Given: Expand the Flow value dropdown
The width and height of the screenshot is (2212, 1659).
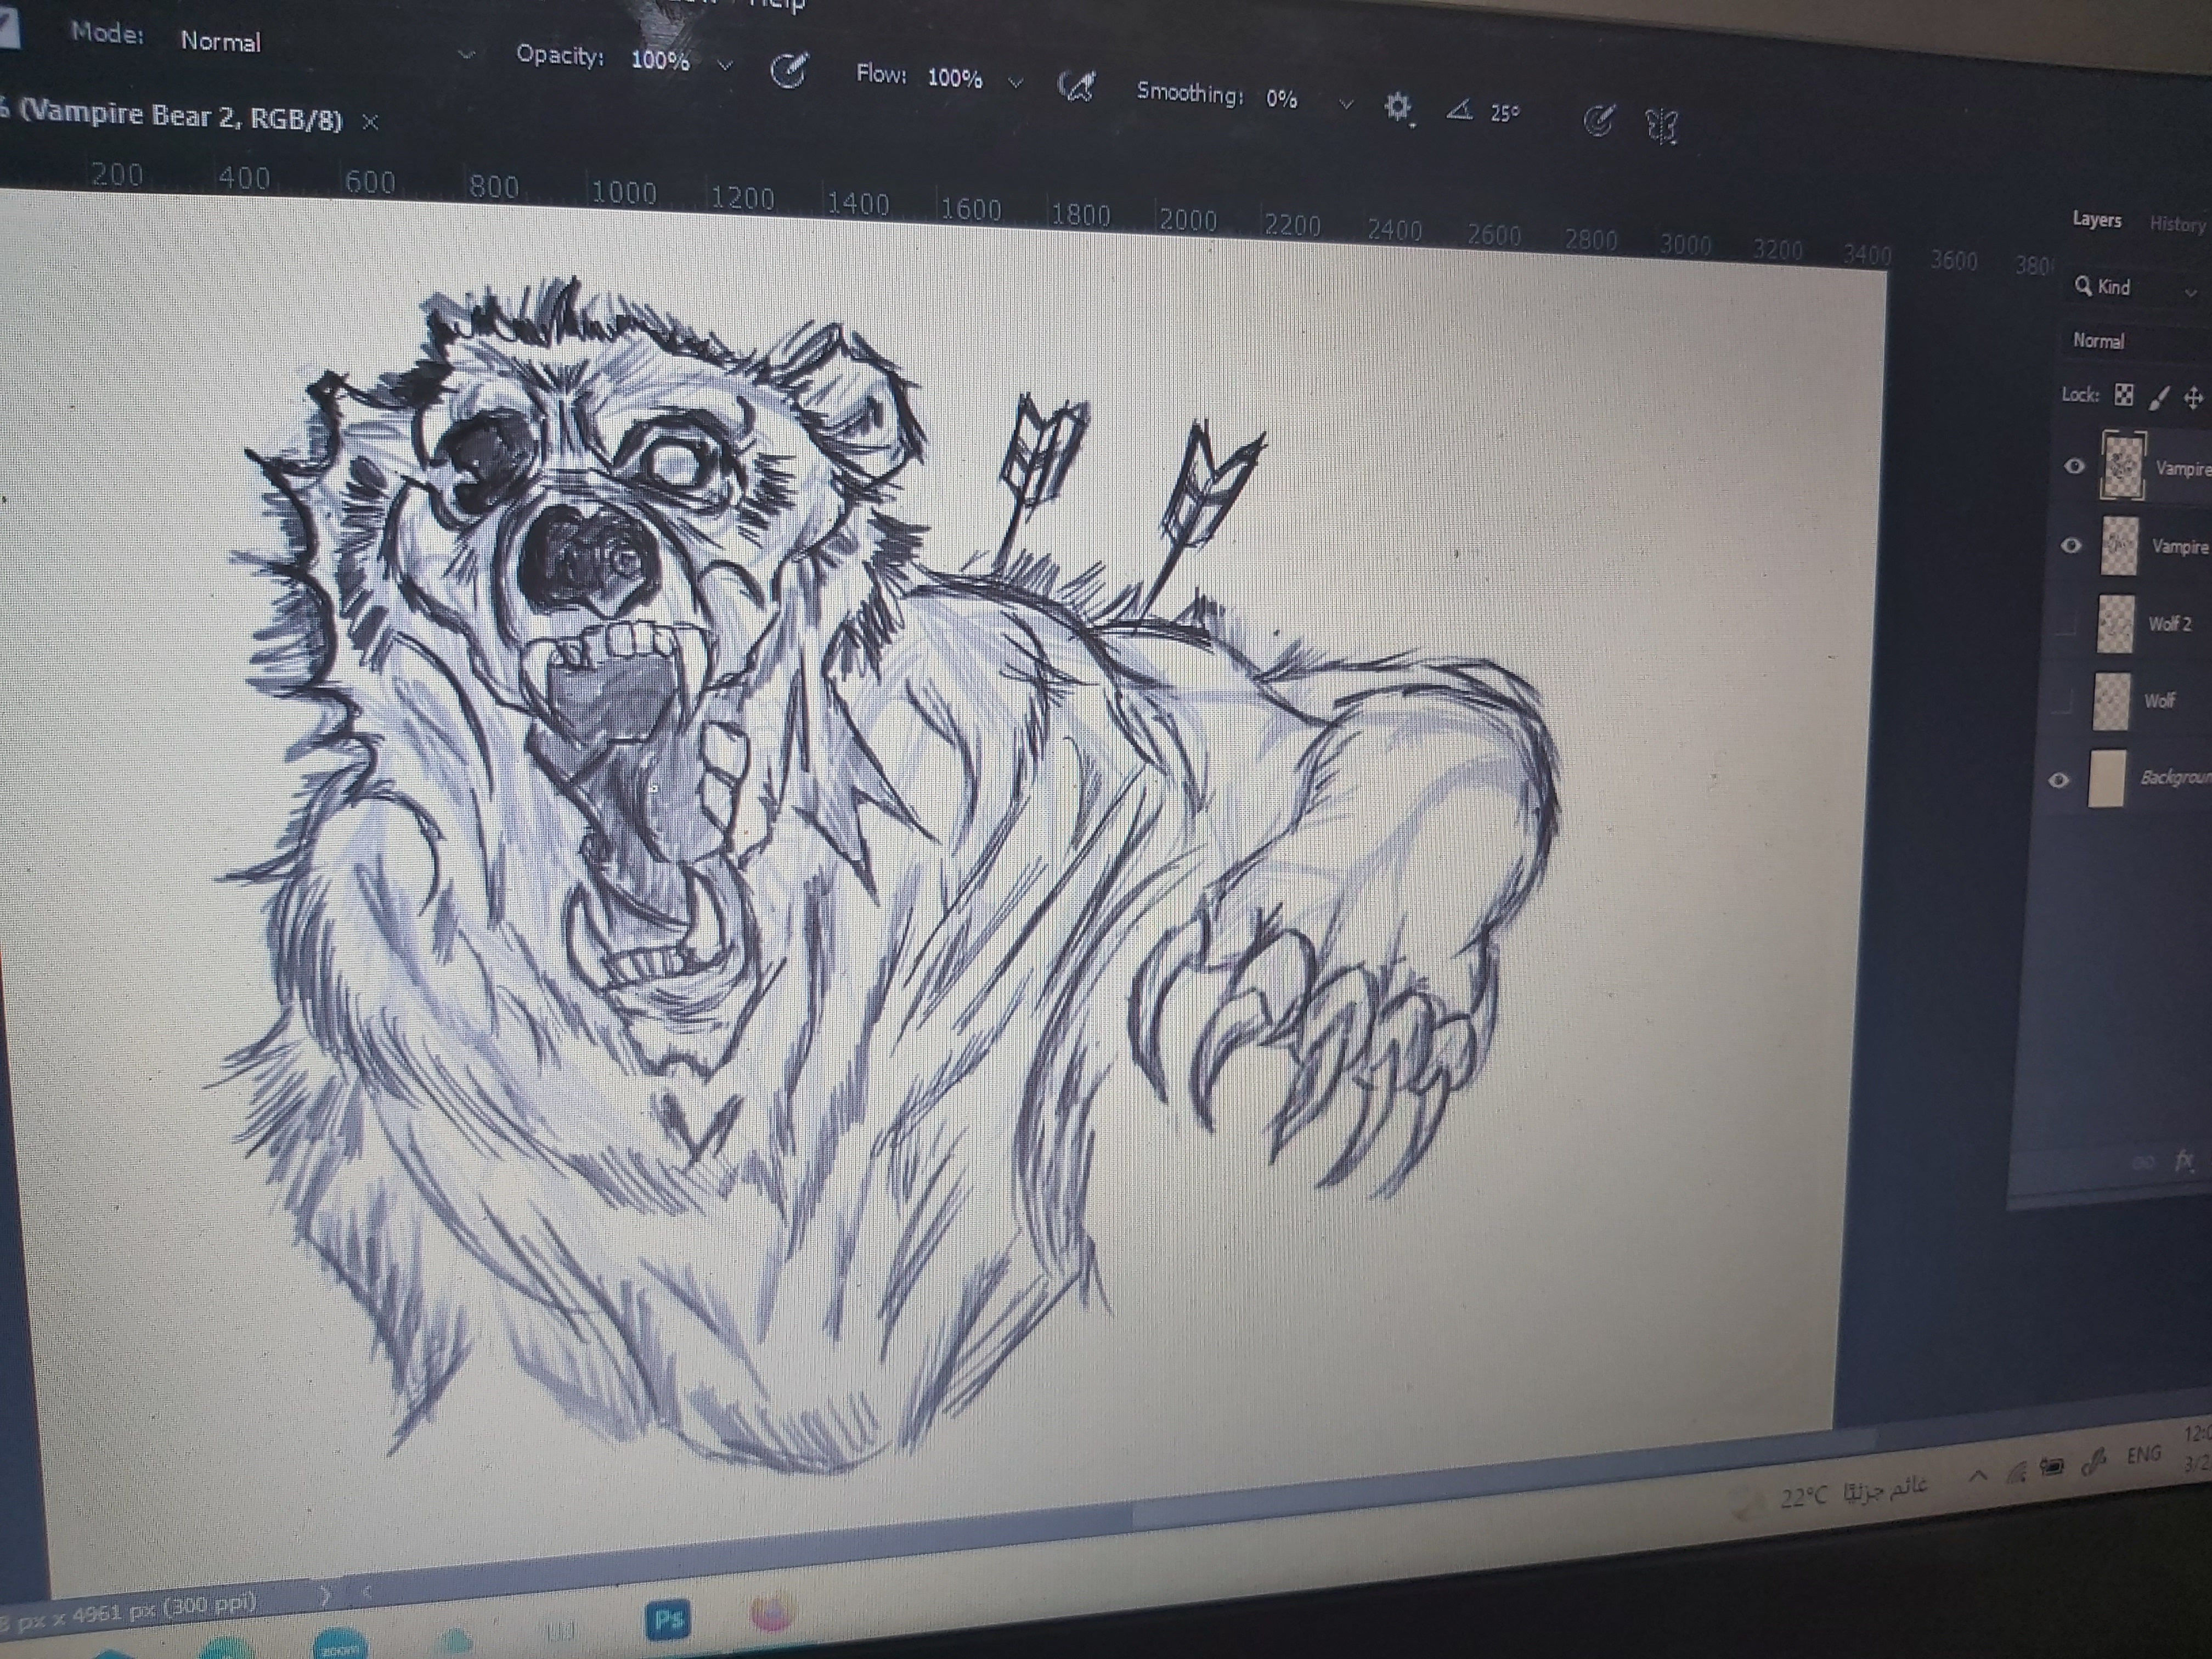Looking at the screenshot, I should click(1015, 82).
